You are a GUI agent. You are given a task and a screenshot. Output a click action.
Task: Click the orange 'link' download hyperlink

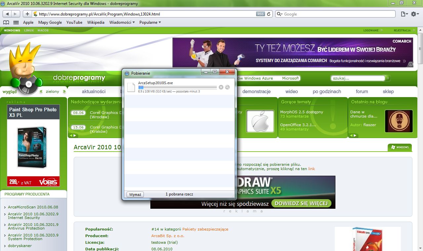tap(312, 169)
